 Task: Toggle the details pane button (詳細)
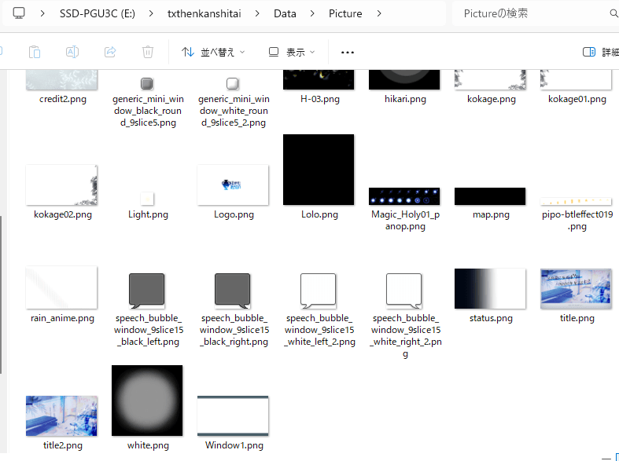(599, 52)
